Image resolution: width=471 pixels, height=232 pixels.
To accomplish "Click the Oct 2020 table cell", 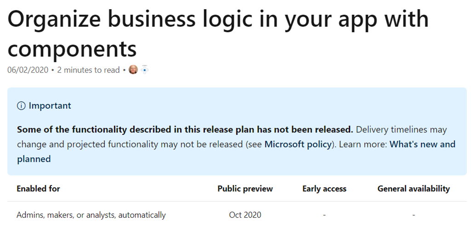I will (245, 215).
